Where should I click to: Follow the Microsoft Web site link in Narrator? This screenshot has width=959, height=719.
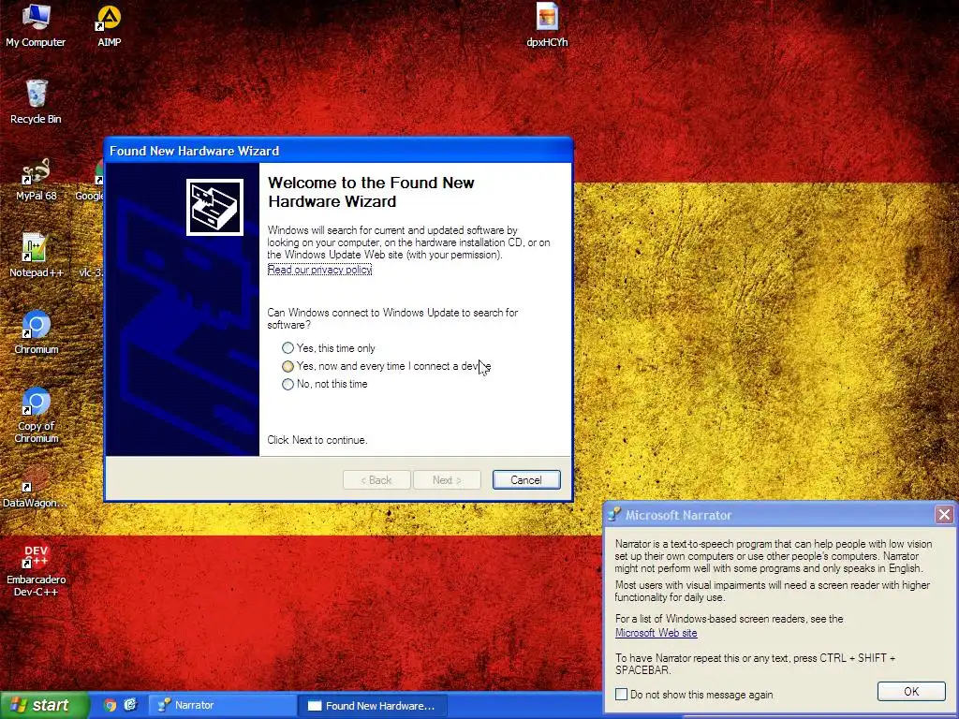tap(657, 633)
